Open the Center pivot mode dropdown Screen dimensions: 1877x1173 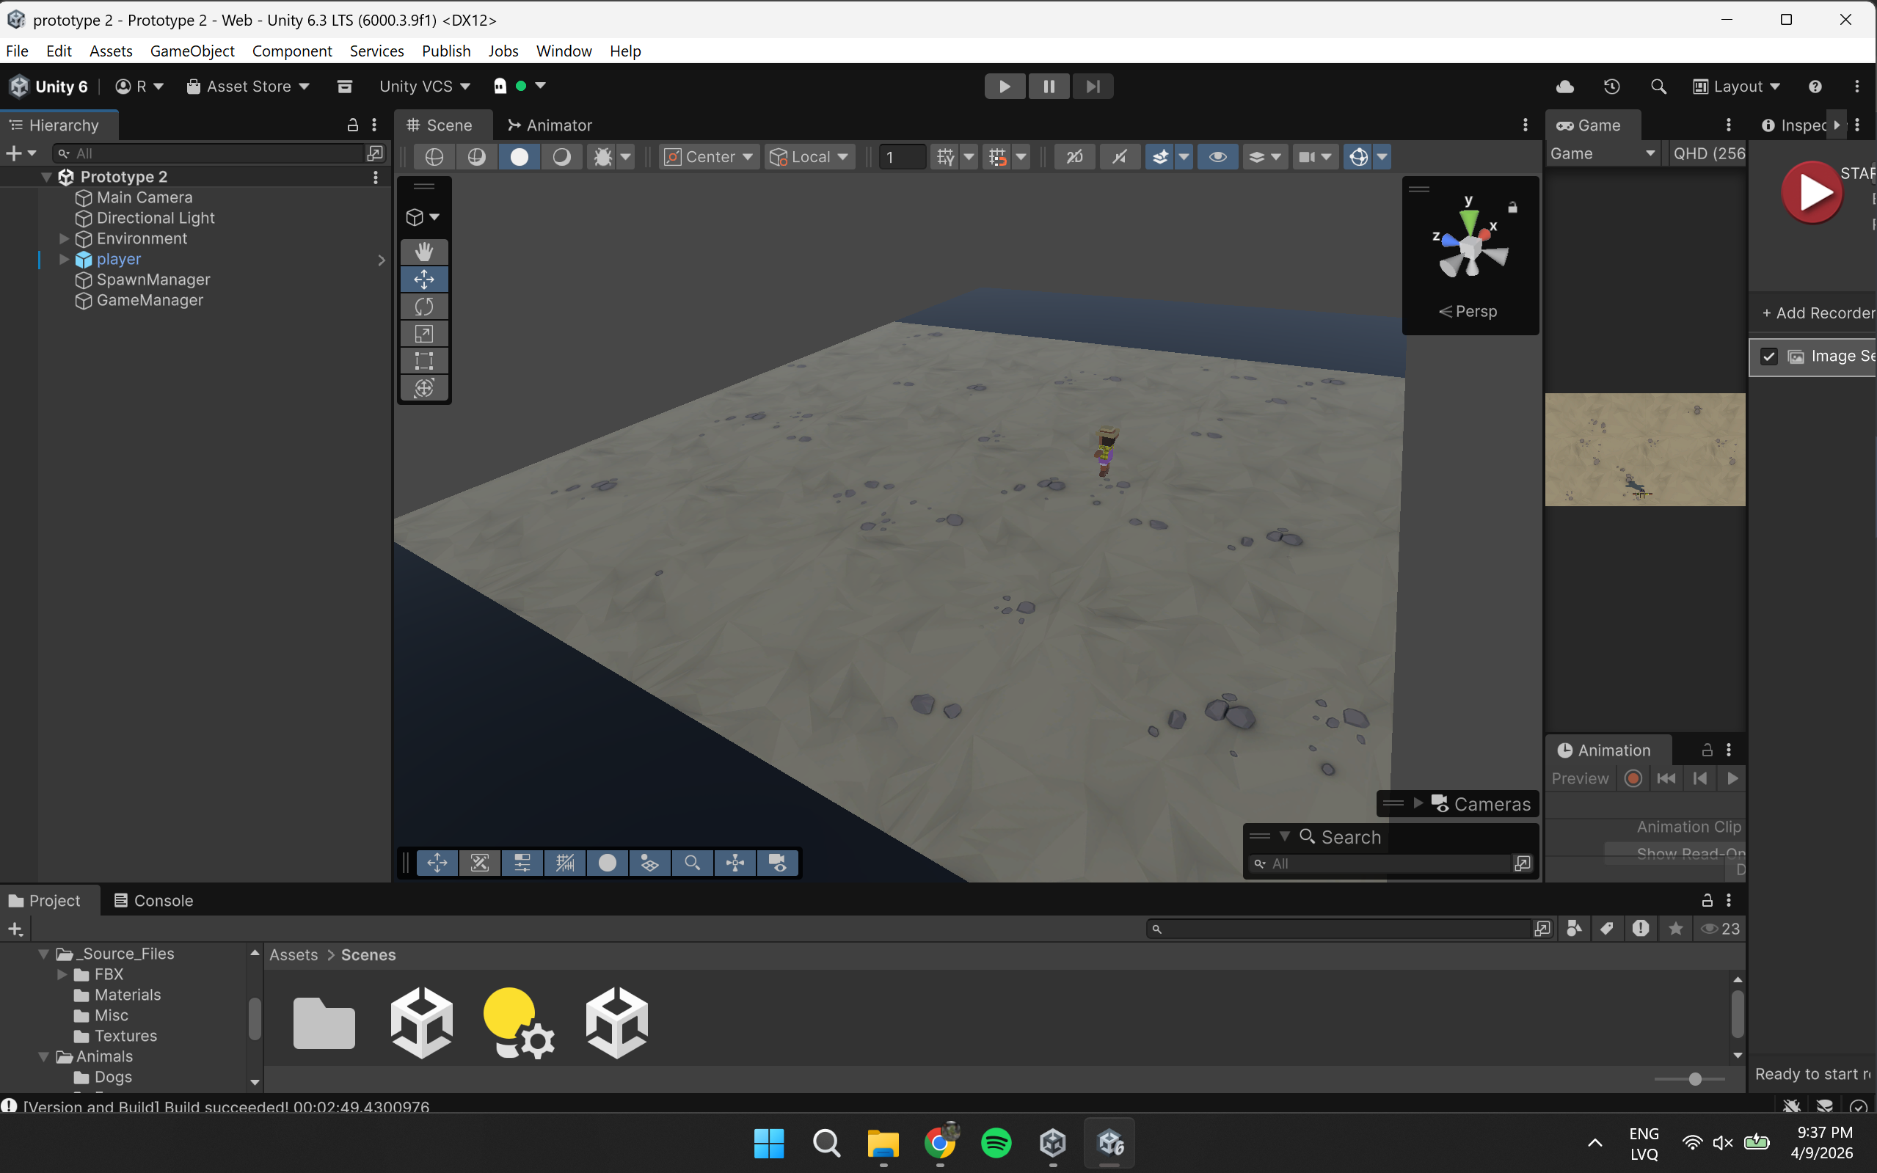coord(710,157)
